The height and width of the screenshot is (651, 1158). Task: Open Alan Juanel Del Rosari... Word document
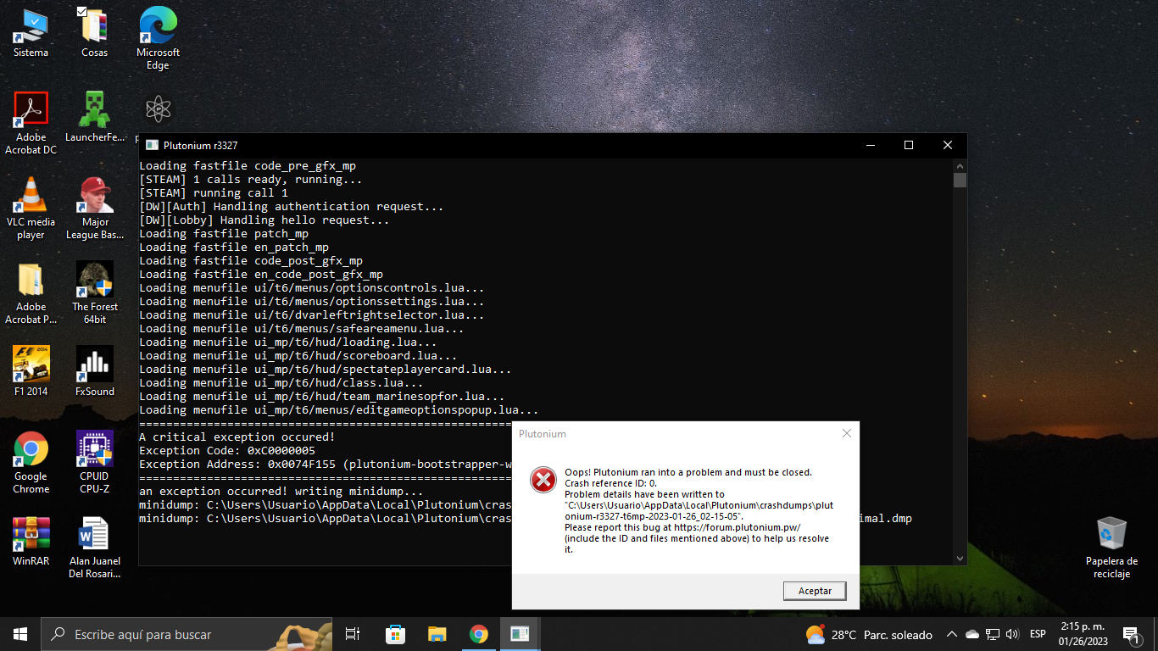95,548
